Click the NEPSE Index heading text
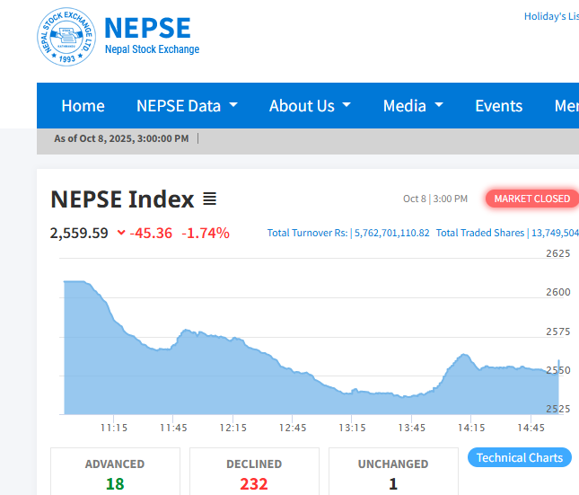The height and width of the screenshot is (495, 579). [x=122, y=199]
